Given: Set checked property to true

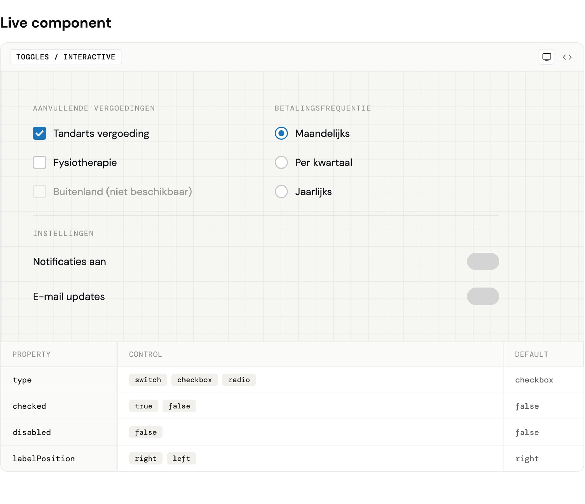Looking at the screenshot, I should (x=143, y=406).
